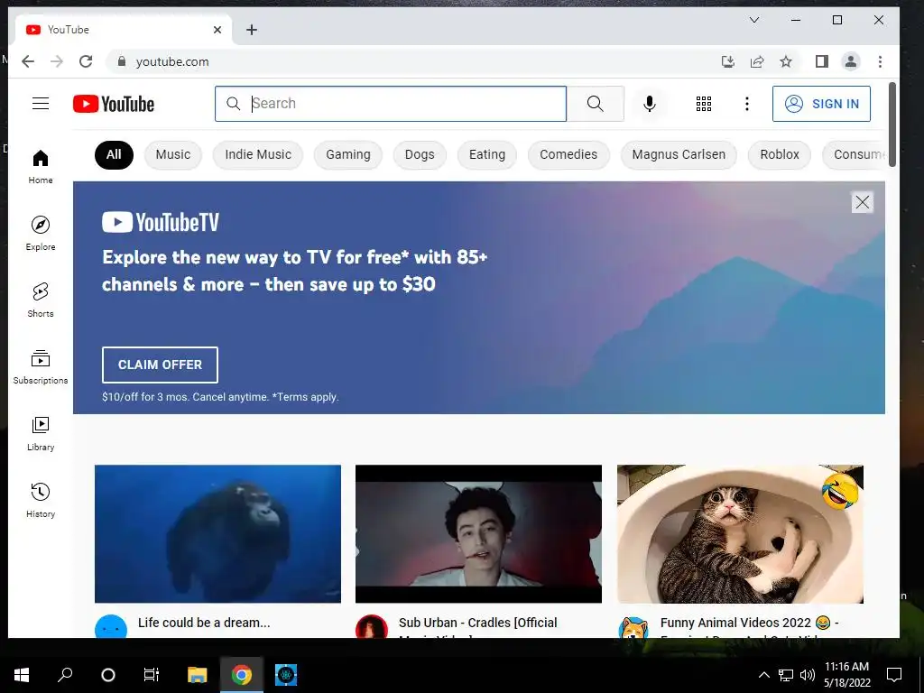Open the Funny Animal Videos cat thumbnail
Image resolution: width=924 pixels, height=693 pixels.
(x=740, y=534)
